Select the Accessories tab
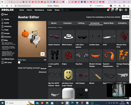 click(x=96, y=23)
